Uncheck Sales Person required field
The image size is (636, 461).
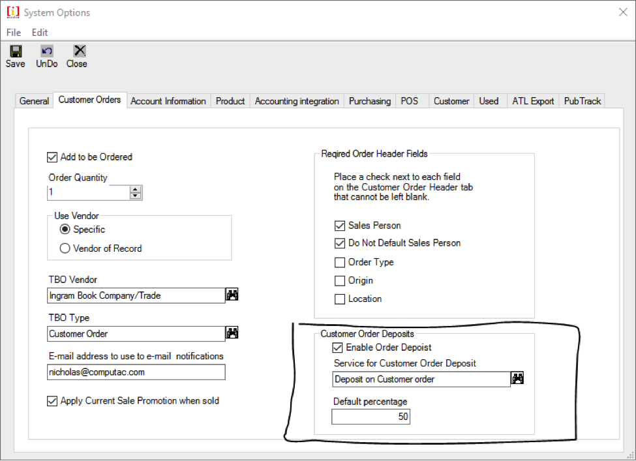(339, 226)
